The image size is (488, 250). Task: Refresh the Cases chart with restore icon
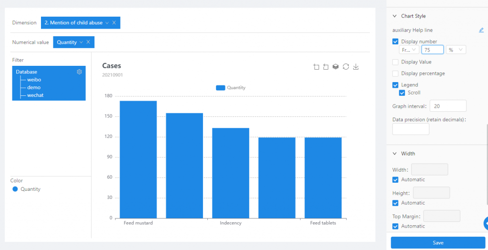point(346,67)
